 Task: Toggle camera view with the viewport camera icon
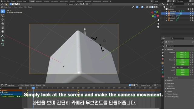click(158, 27)
